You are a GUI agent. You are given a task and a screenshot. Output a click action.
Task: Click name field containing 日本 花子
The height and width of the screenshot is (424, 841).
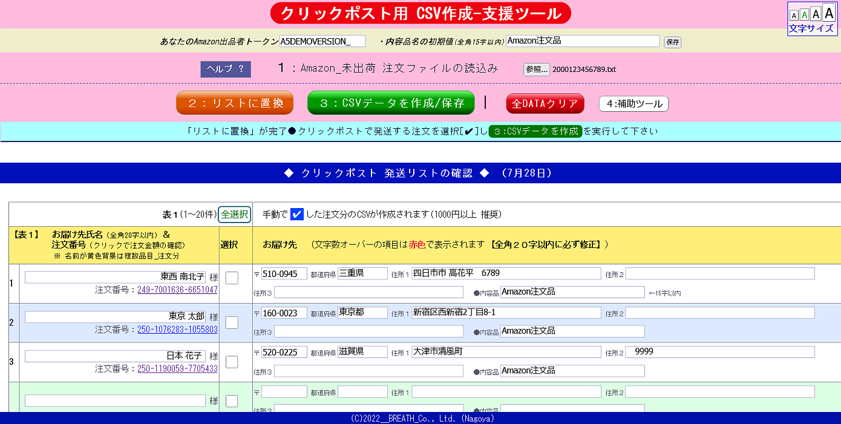click(x=115, y=356)
